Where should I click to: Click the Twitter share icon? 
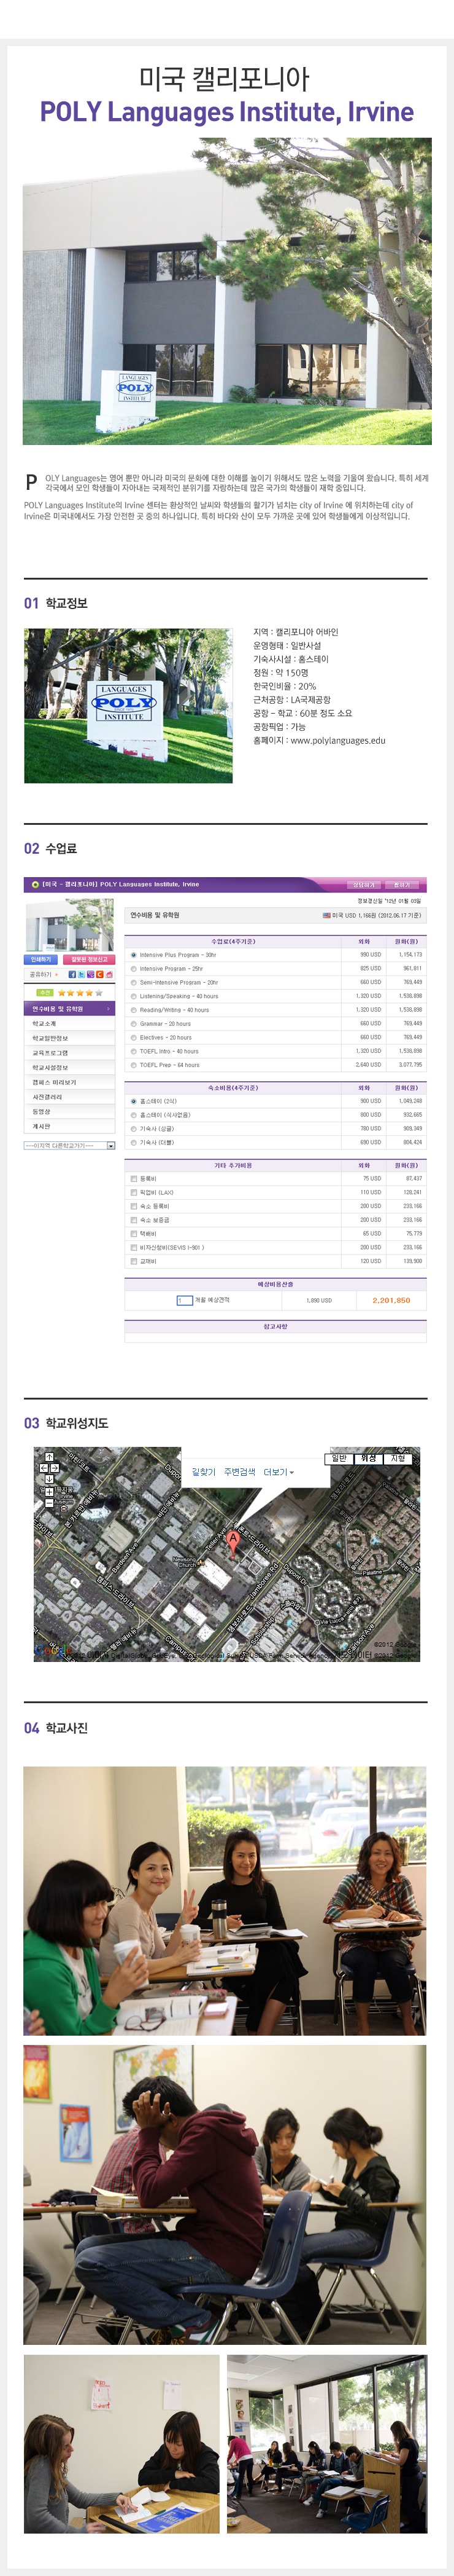81,974
